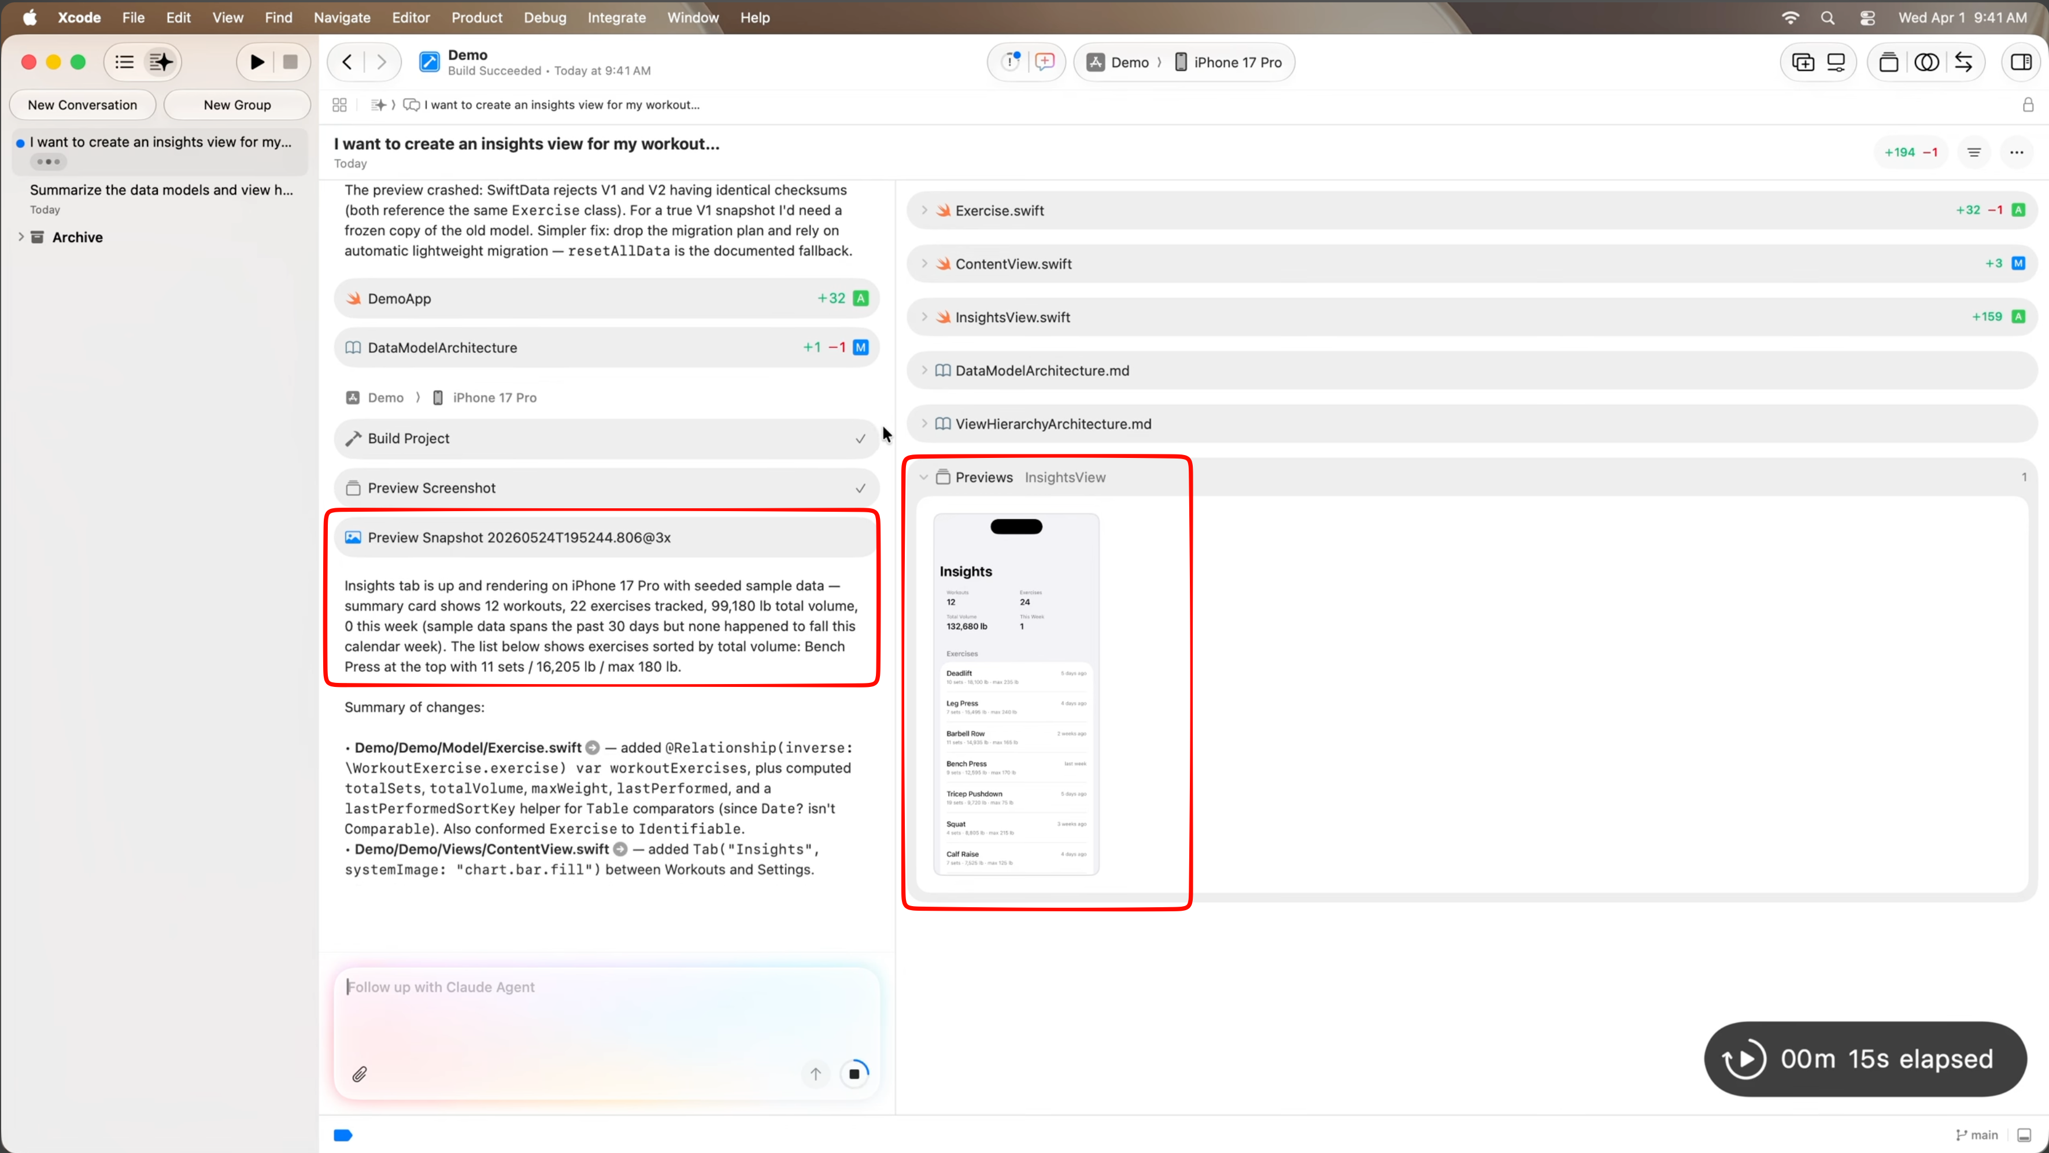Image resolution: width=2049 pixels, height=1153 pixels.
Task: Click New Group button
Action: pyautogui.click(x=237, y=105)
